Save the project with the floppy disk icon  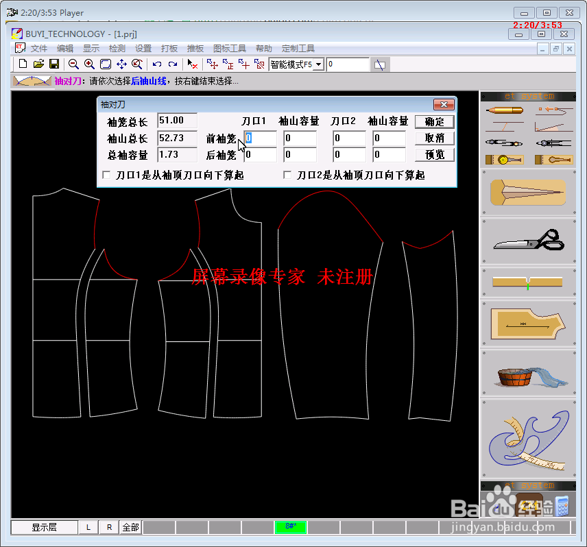click(54, 64)
